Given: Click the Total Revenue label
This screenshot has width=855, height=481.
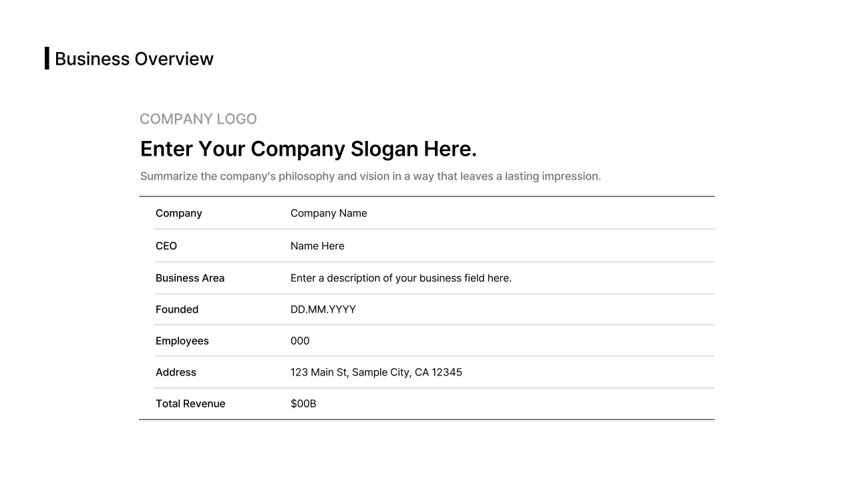Looking at the screenshot, I should coord(190,404).
